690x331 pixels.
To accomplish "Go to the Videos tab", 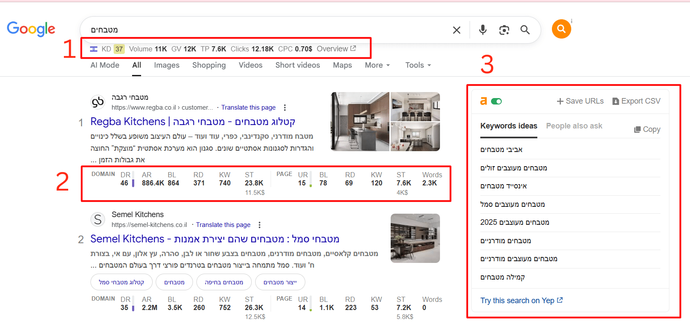I will pos(250,65).
